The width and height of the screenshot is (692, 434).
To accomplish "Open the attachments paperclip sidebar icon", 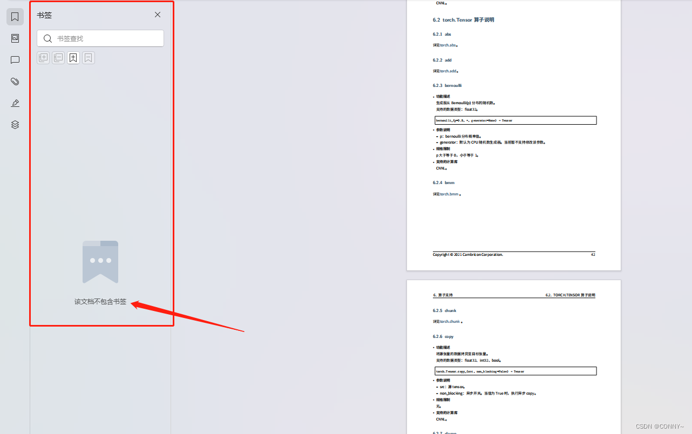I will click(15, 82).
